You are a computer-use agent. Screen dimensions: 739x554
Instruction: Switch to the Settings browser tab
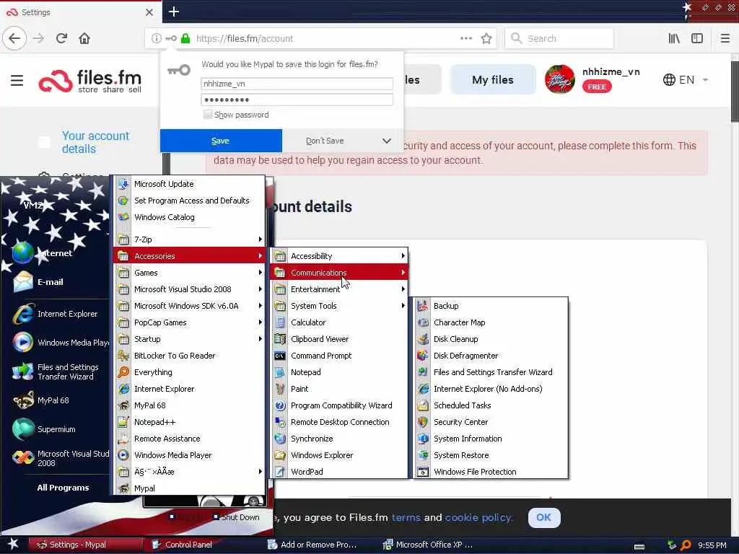80,12
